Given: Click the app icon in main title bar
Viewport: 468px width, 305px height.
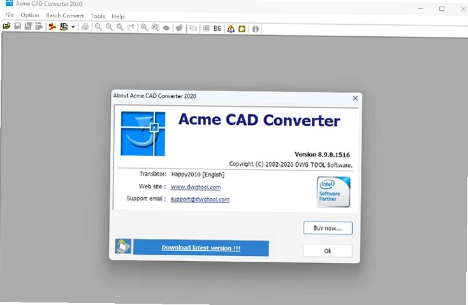Looking at the screenshot, I should tap(9, 3).
